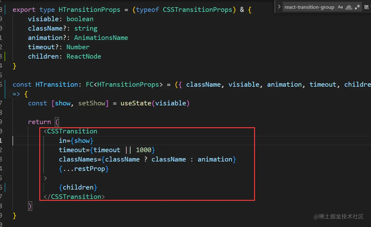Screen dimensions: 371x227
Task: Enable Use Regular Expression search
Action: pyautogui.click(x=358, y=7)
